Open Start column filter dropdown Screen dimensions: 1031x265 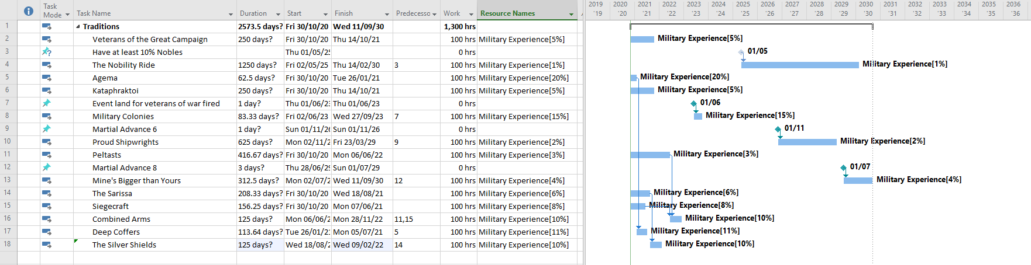coord(325,14)
